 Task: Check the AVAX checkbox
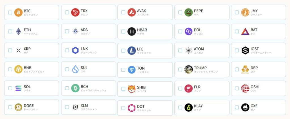click(123, 12)
